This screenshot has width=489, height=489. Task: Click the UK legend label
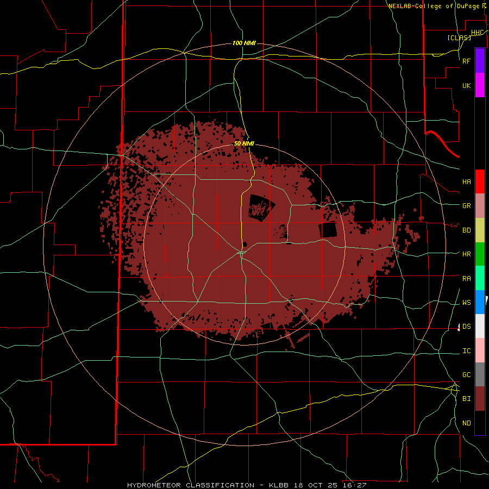point(467,86)
